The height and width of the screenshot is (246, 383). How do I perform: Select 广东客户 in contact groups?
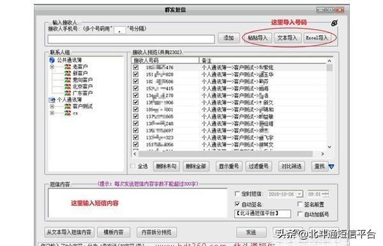[x=82, y=93]
